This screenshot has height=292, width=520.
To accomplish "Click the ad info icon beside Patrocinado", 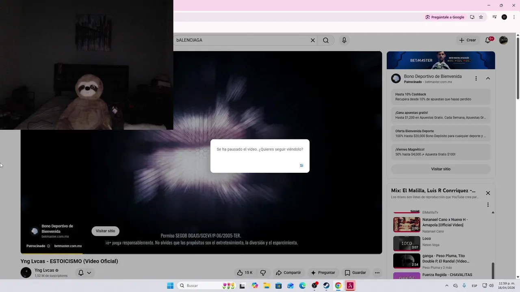I will (48, 246).
